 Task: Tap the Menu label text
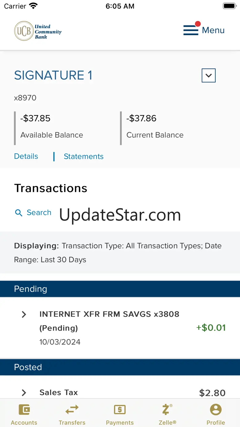coord(213,30)
